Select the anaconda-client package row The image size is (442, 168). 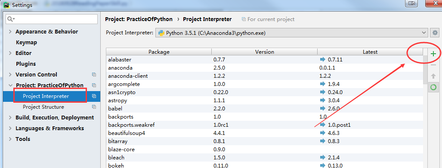pos(264,76)
